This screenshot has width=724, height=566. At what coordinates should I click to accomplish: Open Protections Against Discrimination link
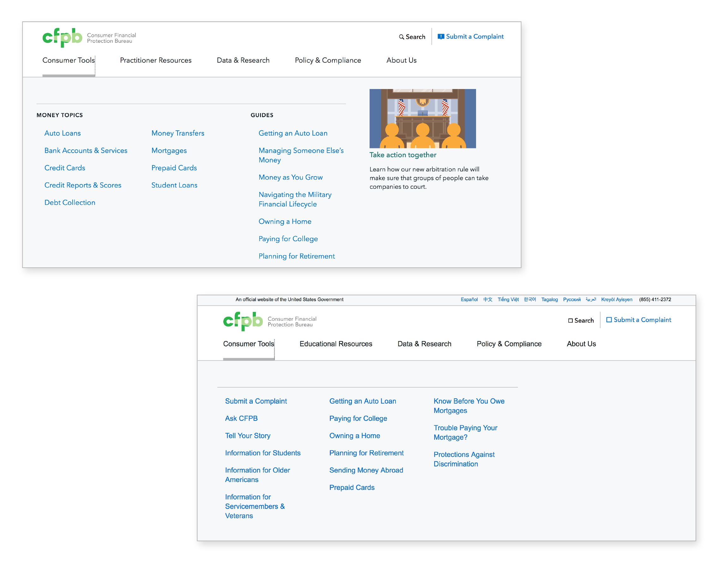pyautogui.click(x=464, y=459)
